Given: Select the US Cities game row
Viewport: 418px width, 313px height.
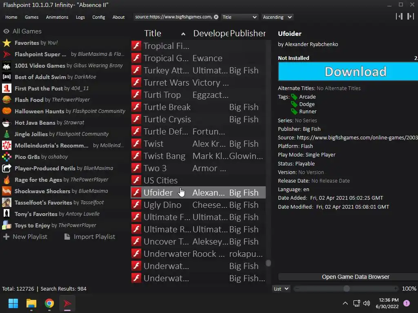Looking at the screenshot, I should [198, 181].
